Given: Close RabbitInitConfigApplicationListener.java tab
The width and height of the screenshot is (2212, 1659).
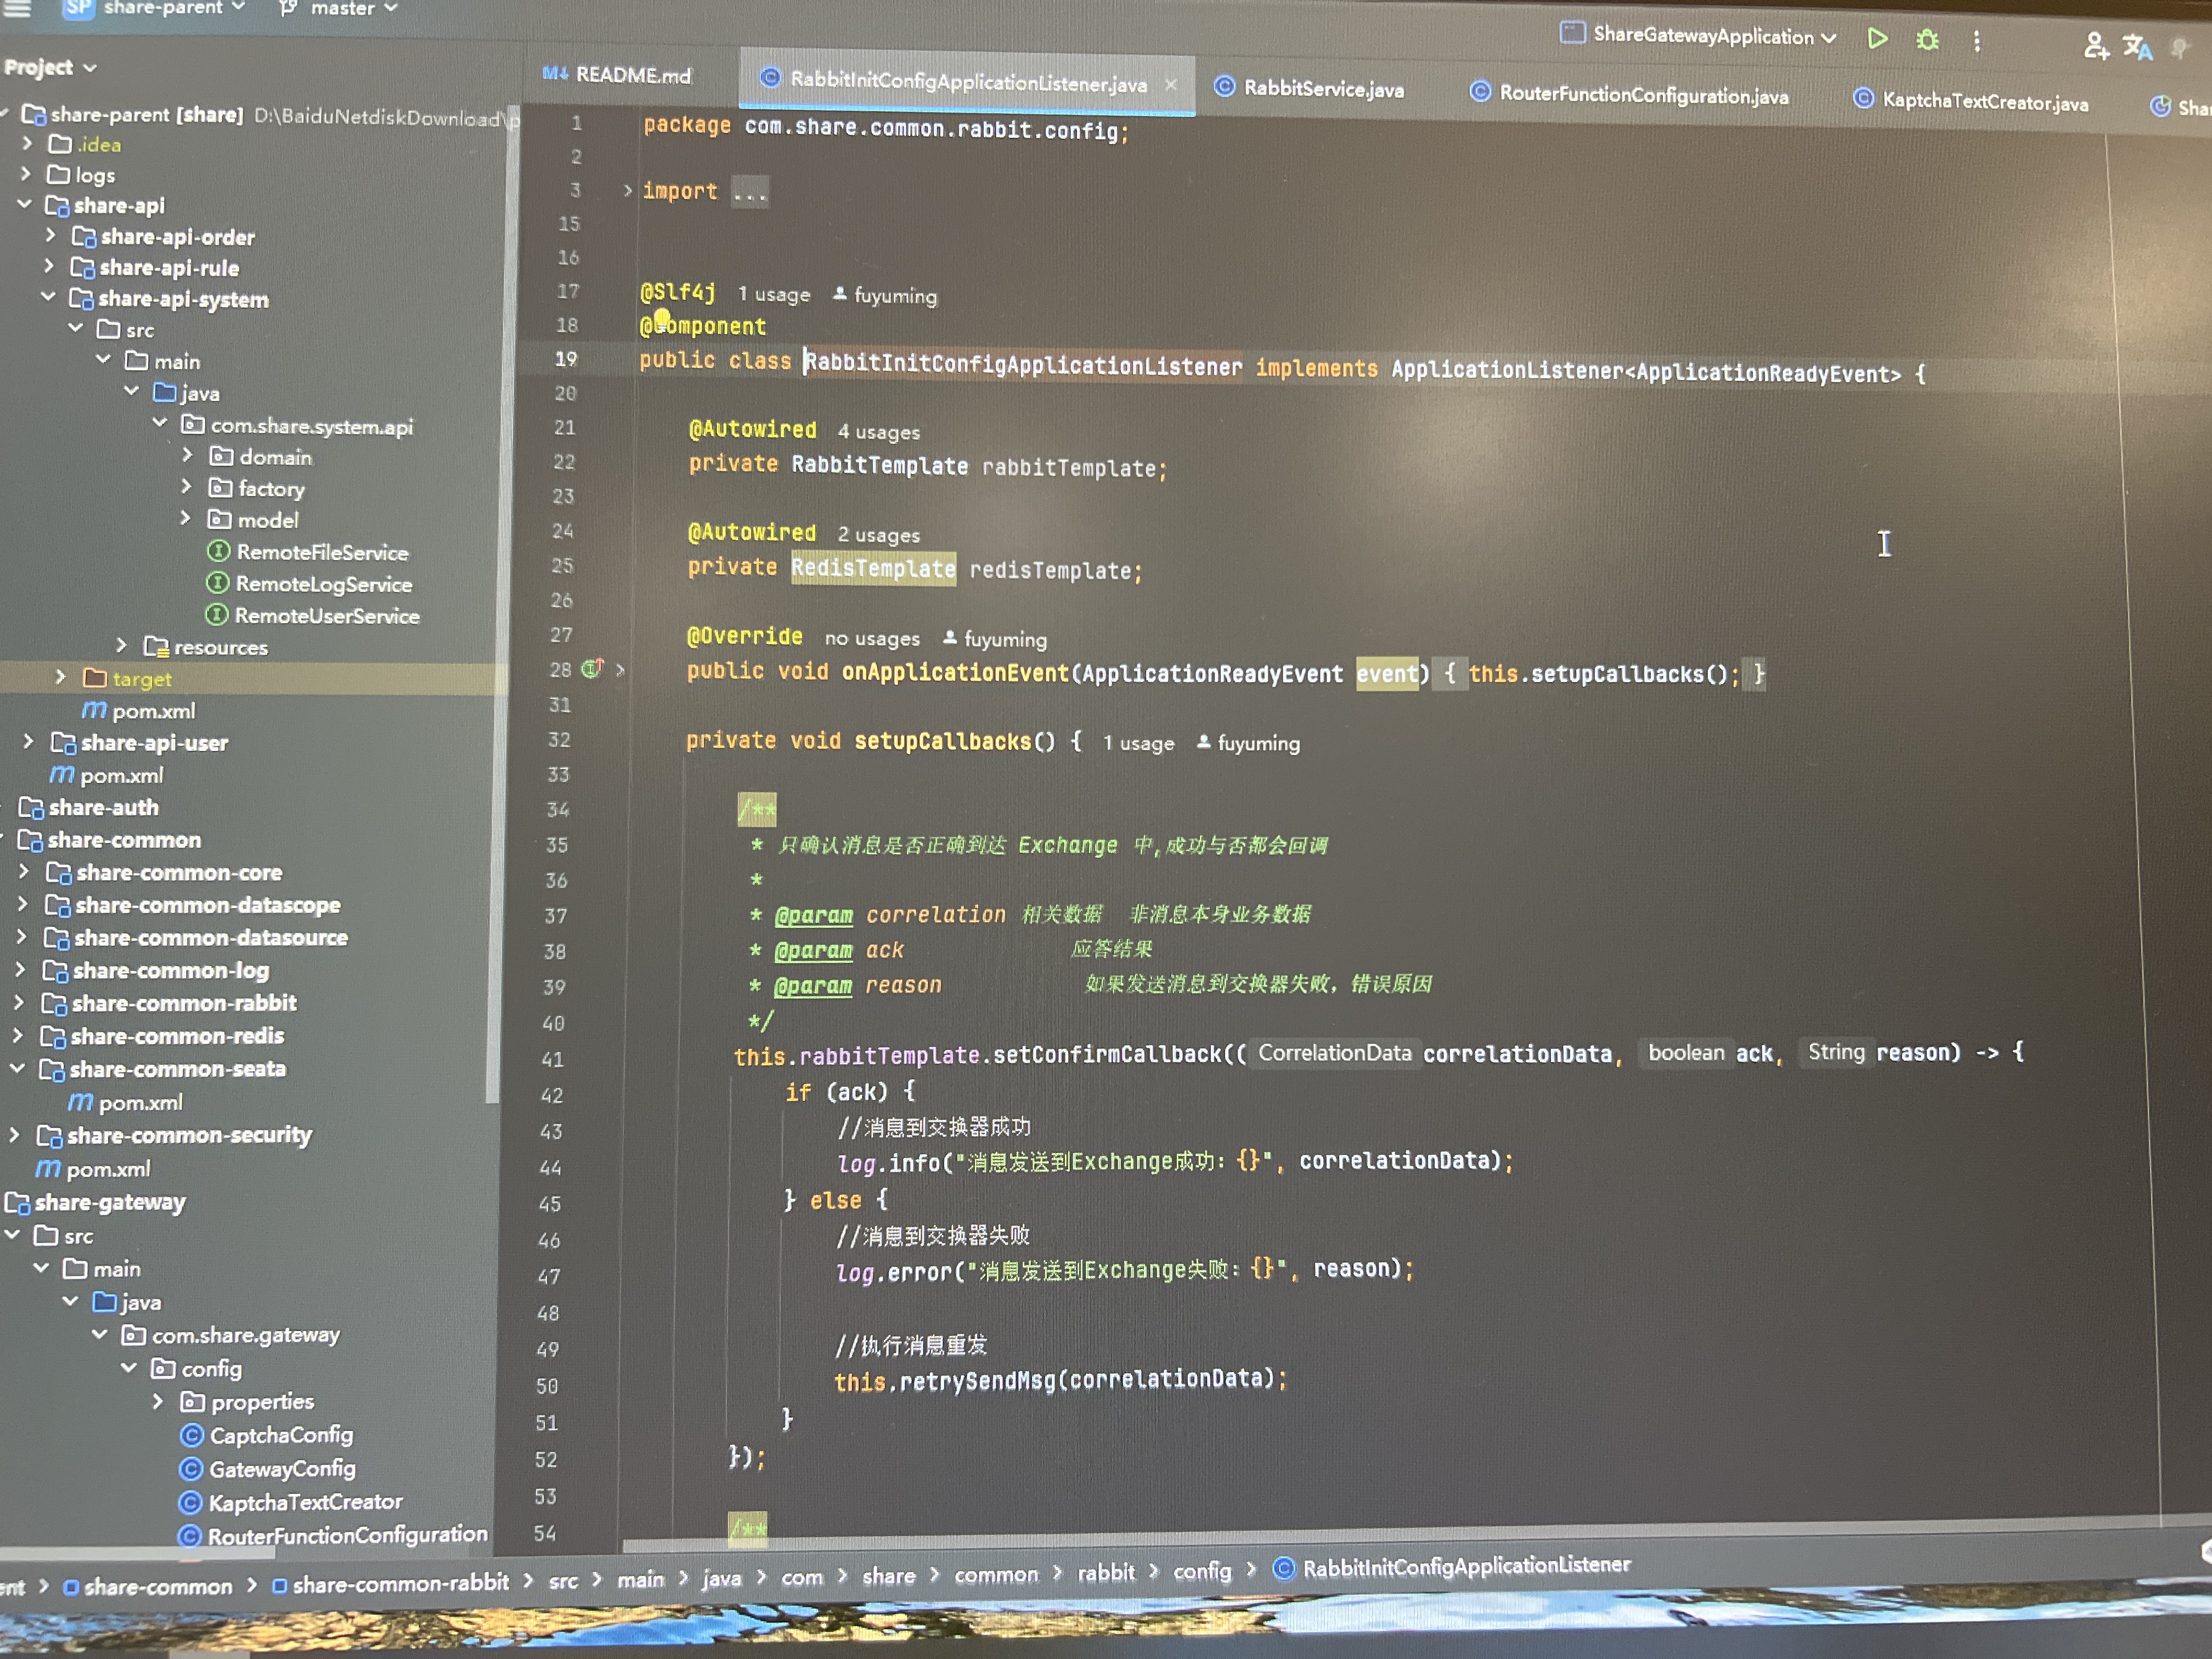Looking at the screenshot, I should tap(1170, 85).
